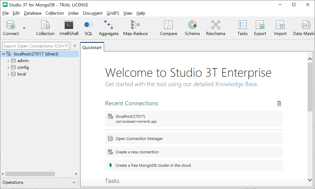
Task: Open the Reschema tool
Action: [x=215, y=28]
